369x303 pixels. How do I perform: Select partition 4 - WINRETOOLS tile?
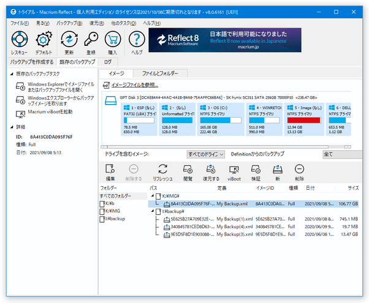(x=264, y=119)
